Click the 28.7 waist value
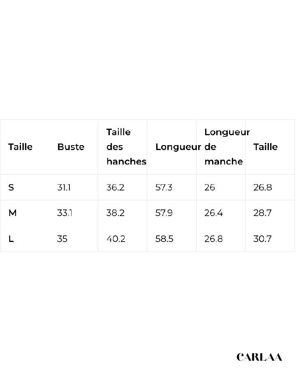296x371 pixels. click(262, 213)
